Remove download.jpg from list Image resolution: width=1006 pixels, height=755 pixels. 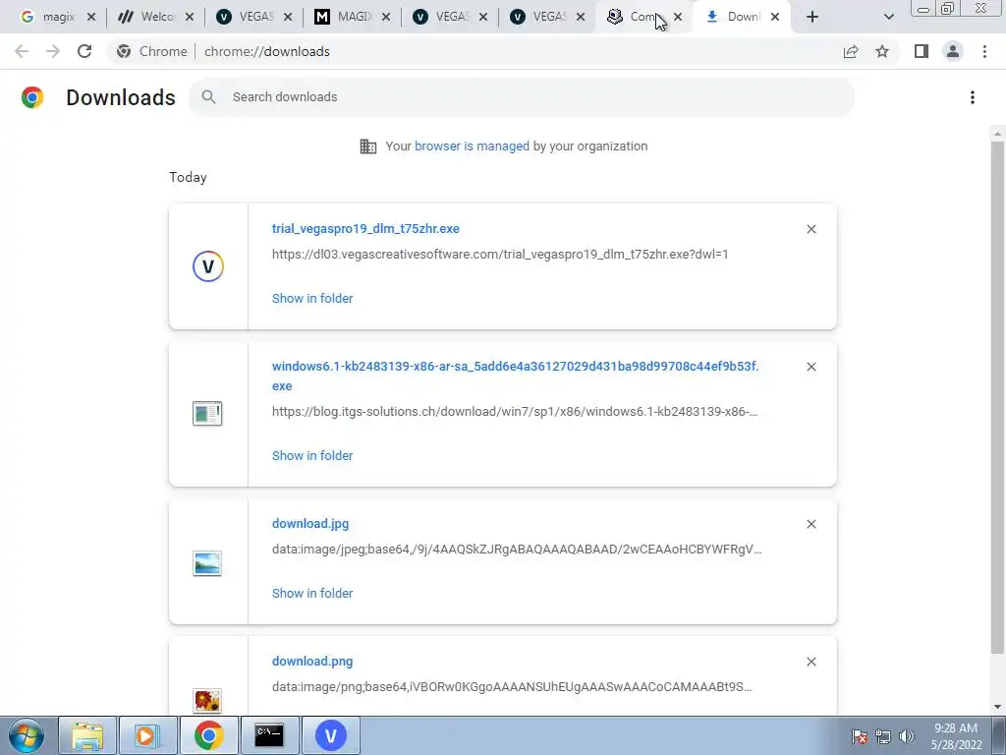pos(810,524)
